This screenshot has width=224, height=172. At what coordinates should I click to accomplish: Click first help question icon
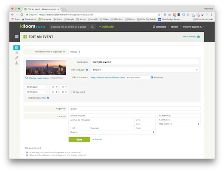27,153
